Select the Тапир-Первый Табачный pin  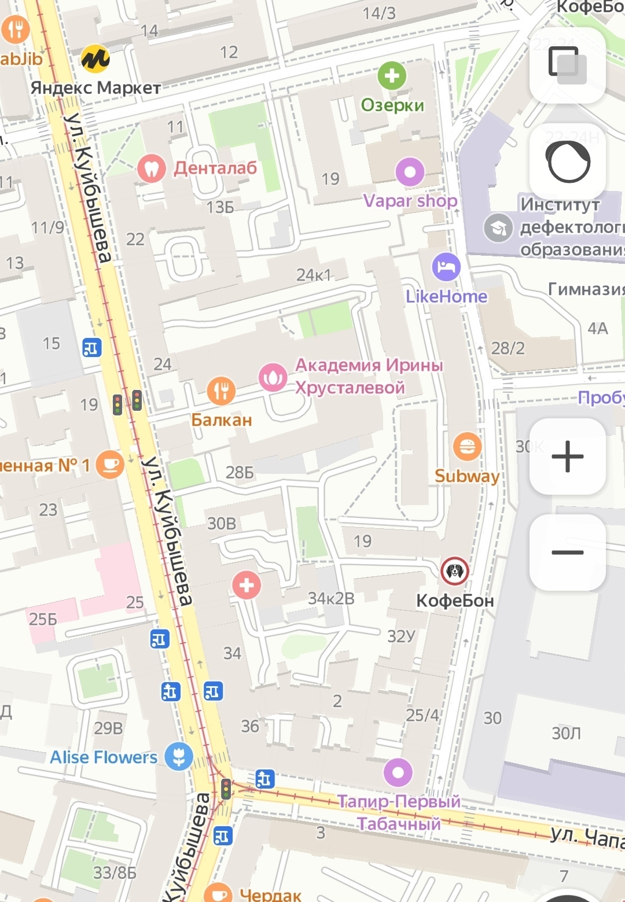coord(398,772)
